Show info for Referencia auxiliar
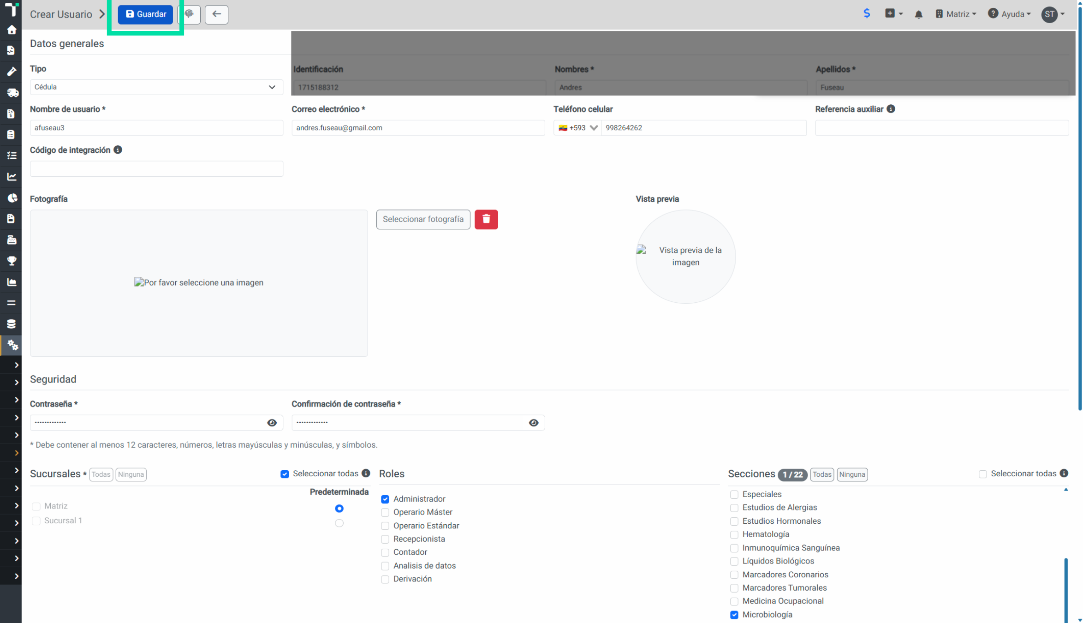 891,109
